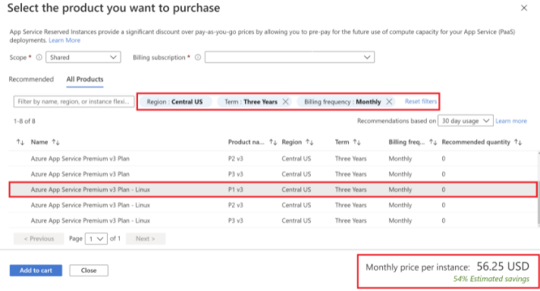Click the Billing subscription info icon
540x291 pixels.
(x=198, y=58)
